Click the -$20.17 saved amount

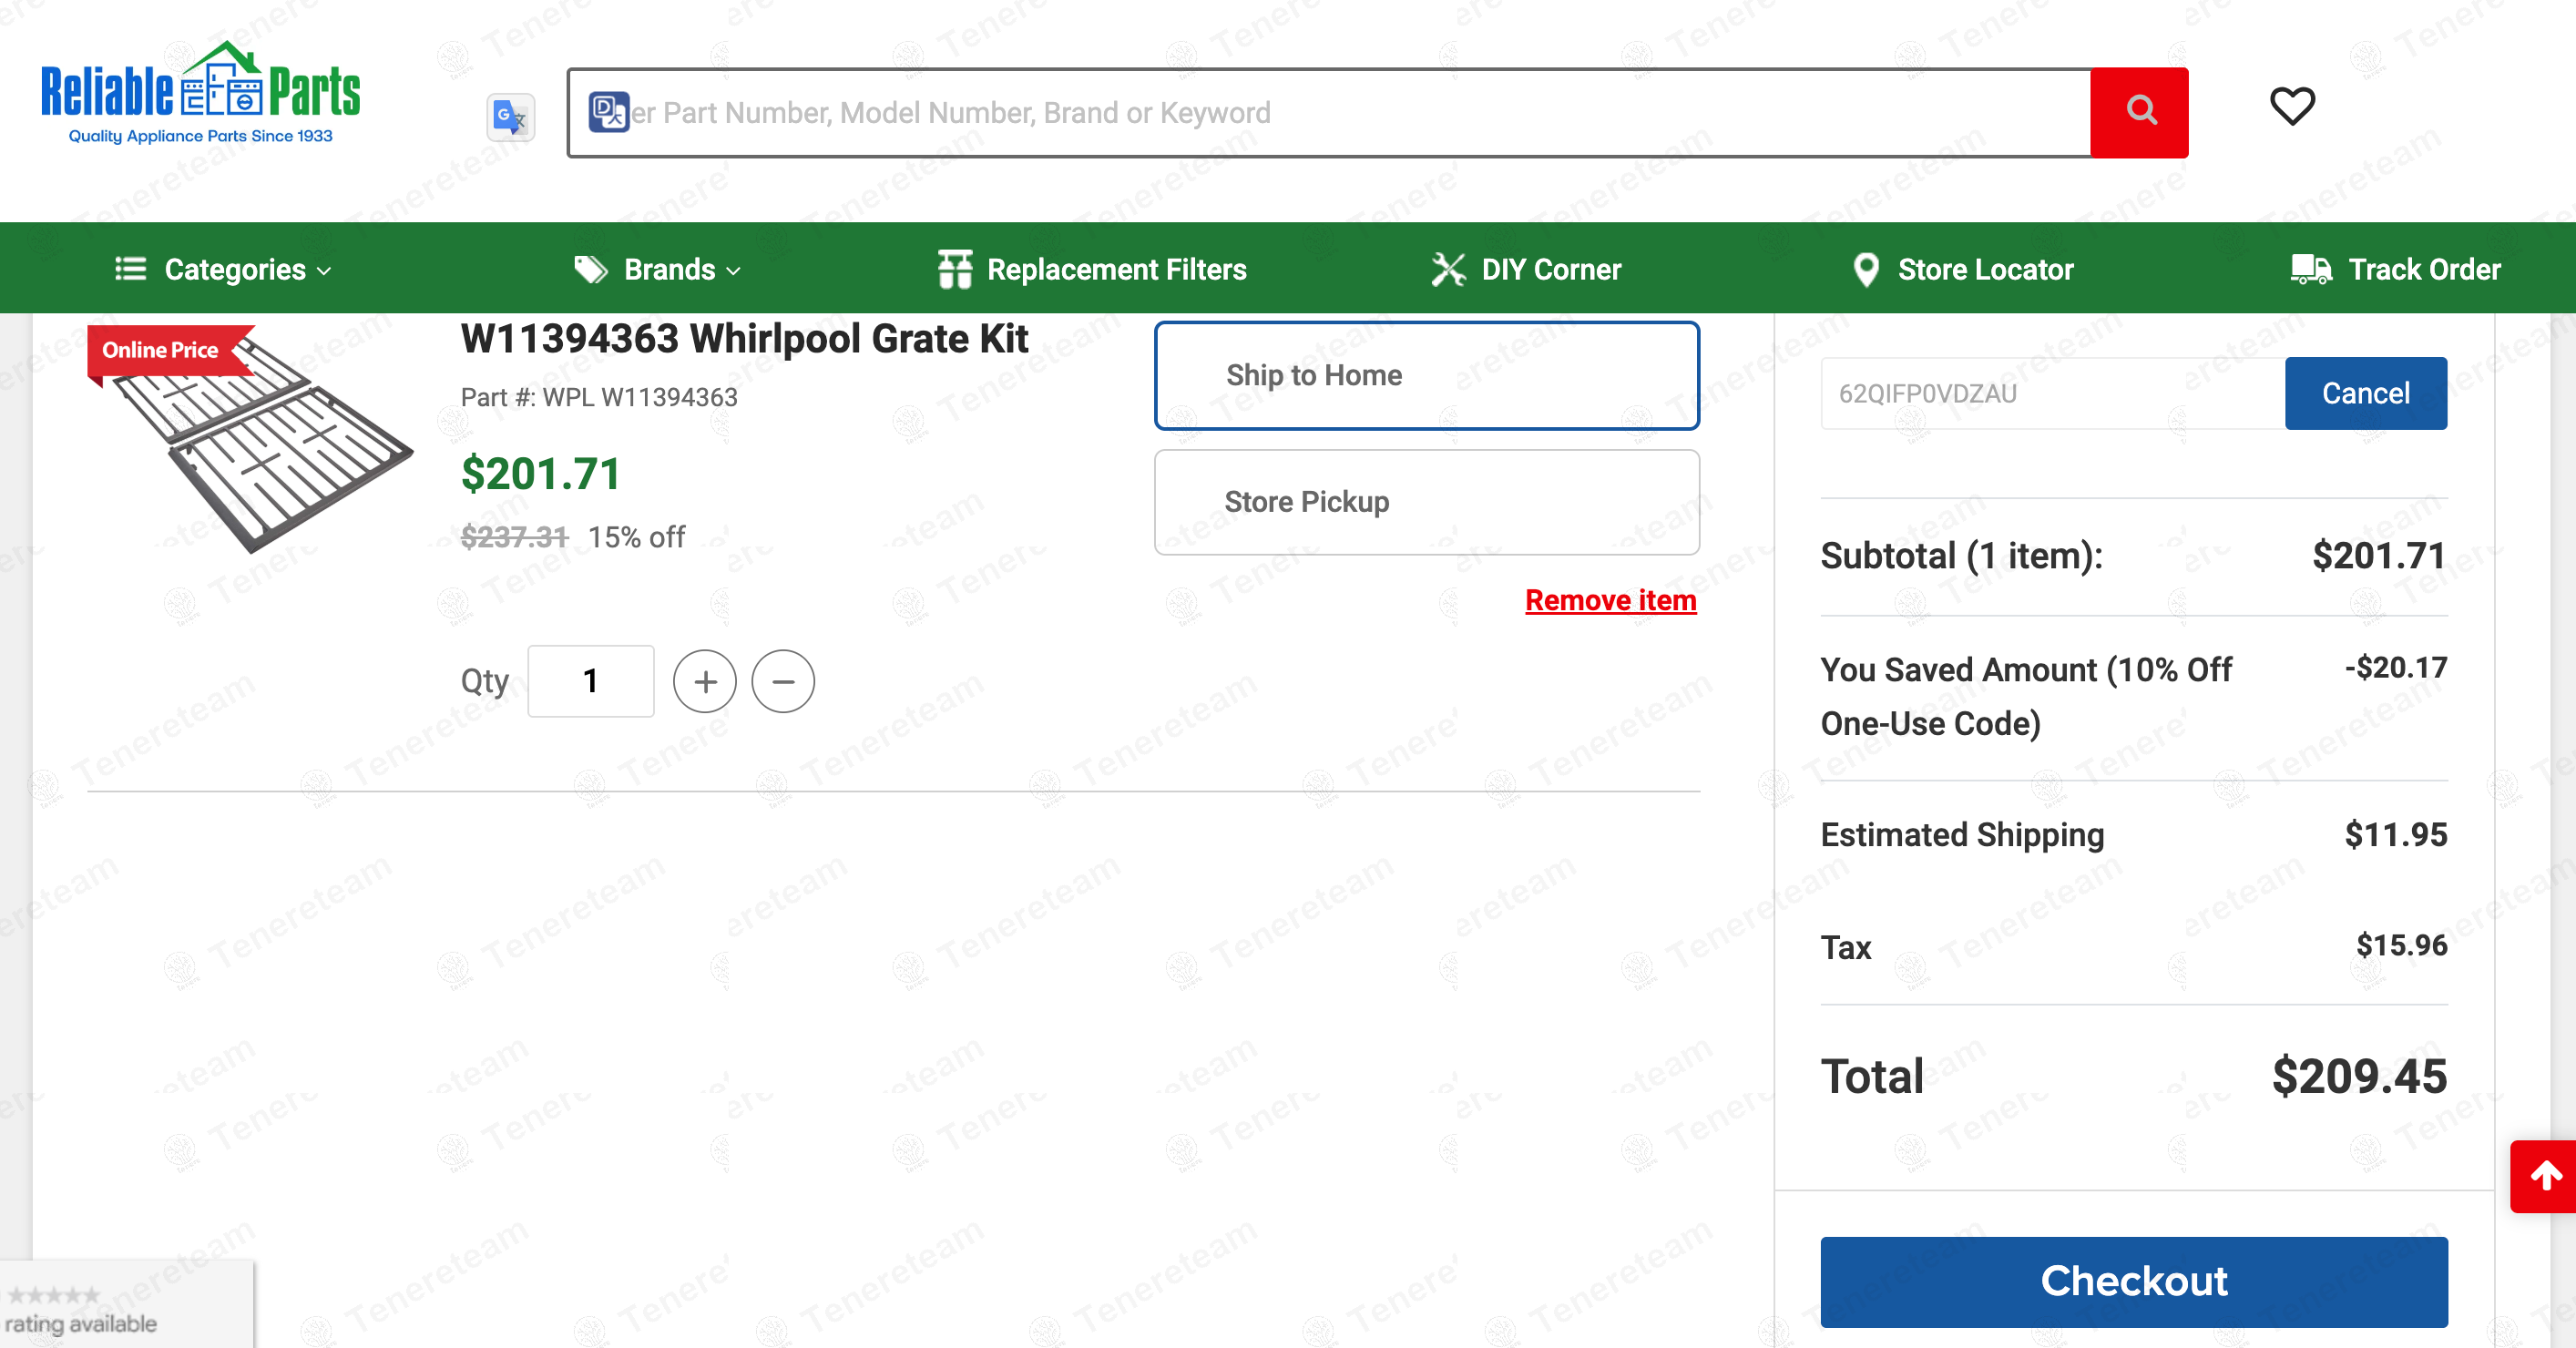[x=2396, y=667]
